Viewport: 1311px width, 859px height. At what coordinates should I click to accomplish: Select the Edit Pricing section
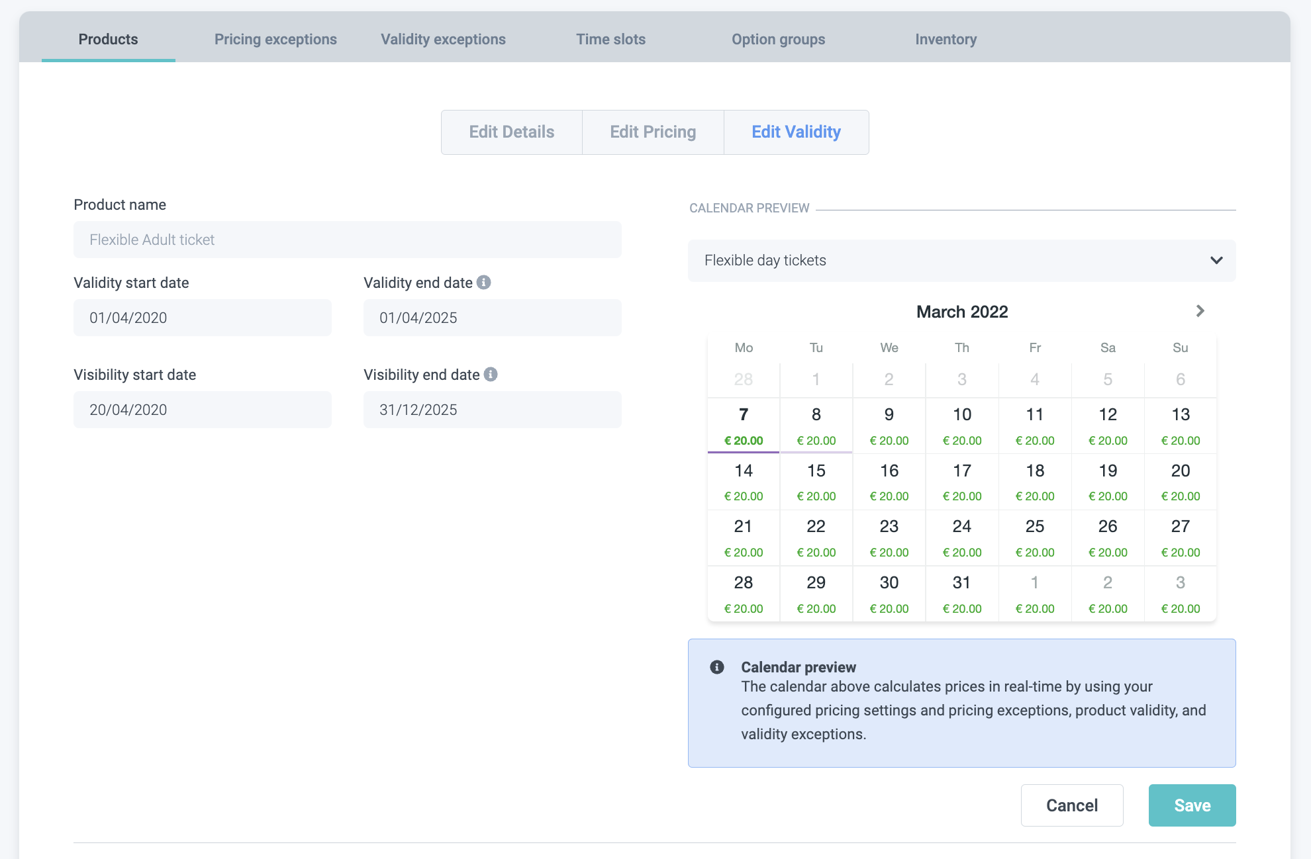[x=653, y=132]
